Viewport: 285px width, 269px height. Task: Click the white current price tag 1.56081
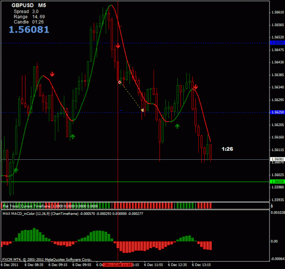[277, 159]
